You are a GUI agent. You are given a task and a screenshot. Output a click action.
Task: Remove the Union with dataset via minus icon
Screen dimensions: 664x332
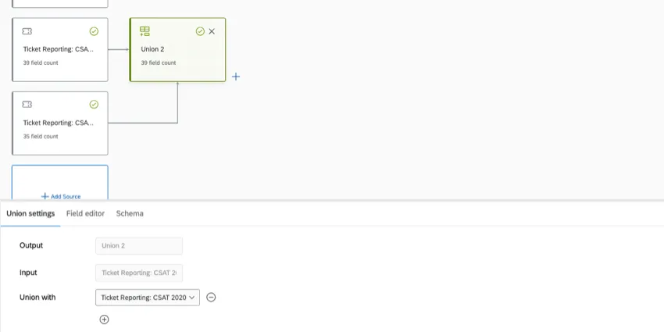(211, 297)
